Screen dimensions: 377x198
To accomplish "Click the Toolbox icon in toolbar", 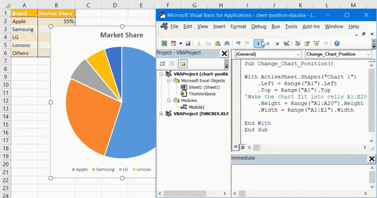I will 326,44.
